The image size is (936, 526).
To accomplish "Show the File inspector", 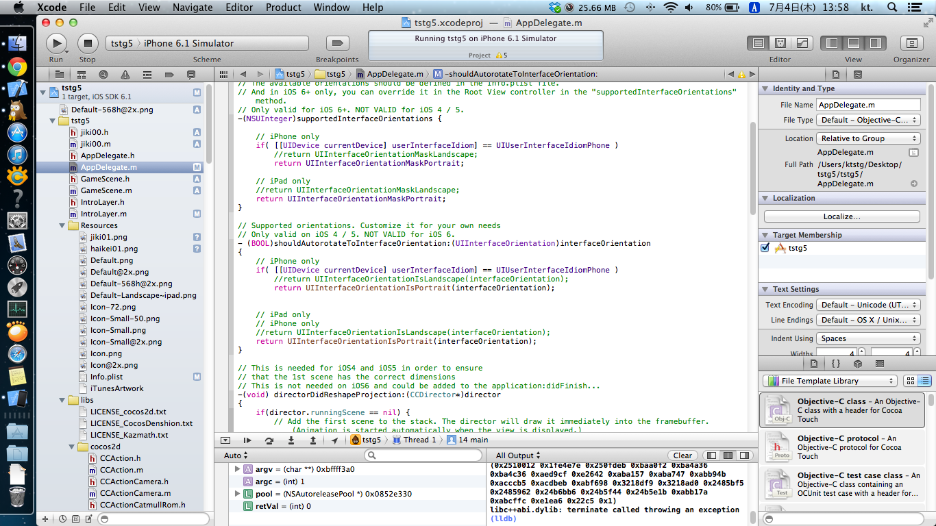I will point(836,74).
